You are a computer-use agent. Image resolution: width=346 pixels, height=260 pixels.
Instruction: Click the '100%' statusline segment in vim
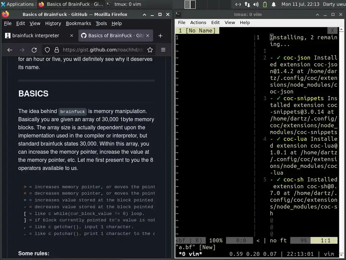point(216,241)
